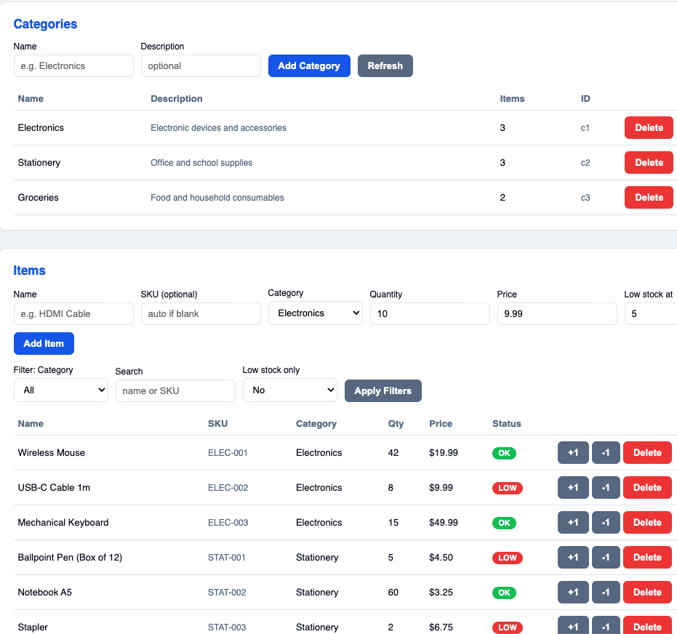
Task: Click the Add Category button
Action: point(309,66)
